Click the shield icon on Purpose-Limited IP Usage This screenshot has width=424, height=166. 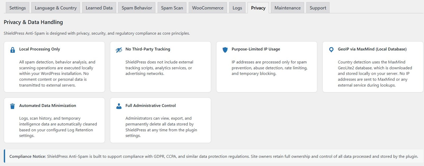[x=225, y=50]
